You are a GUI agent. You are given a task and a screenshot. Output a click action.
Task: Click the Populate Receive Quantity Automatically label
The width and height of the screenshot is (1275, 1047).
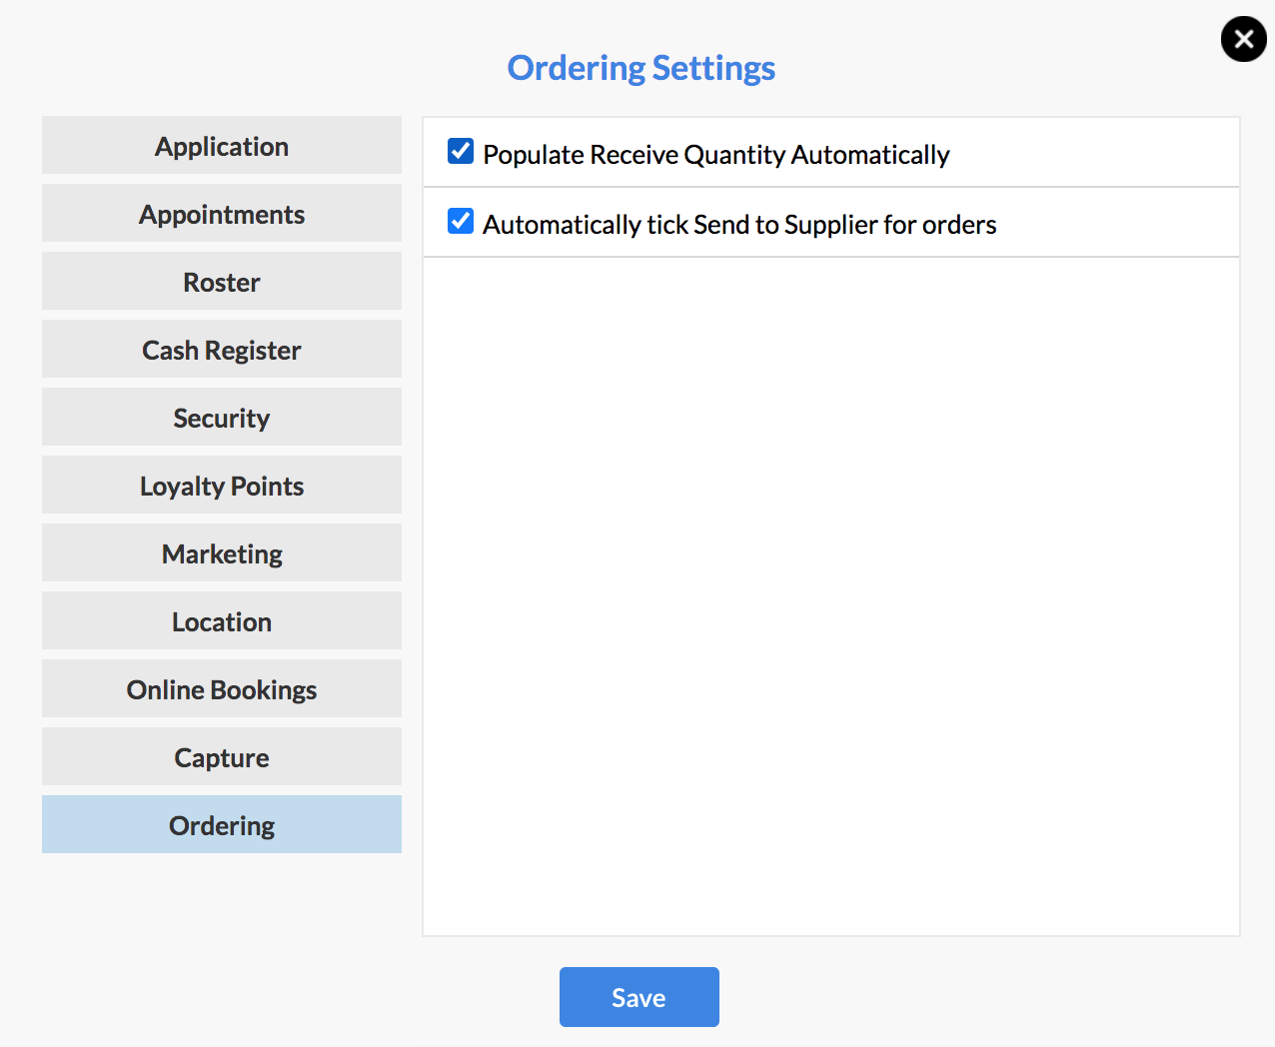(x=716, y=155)
